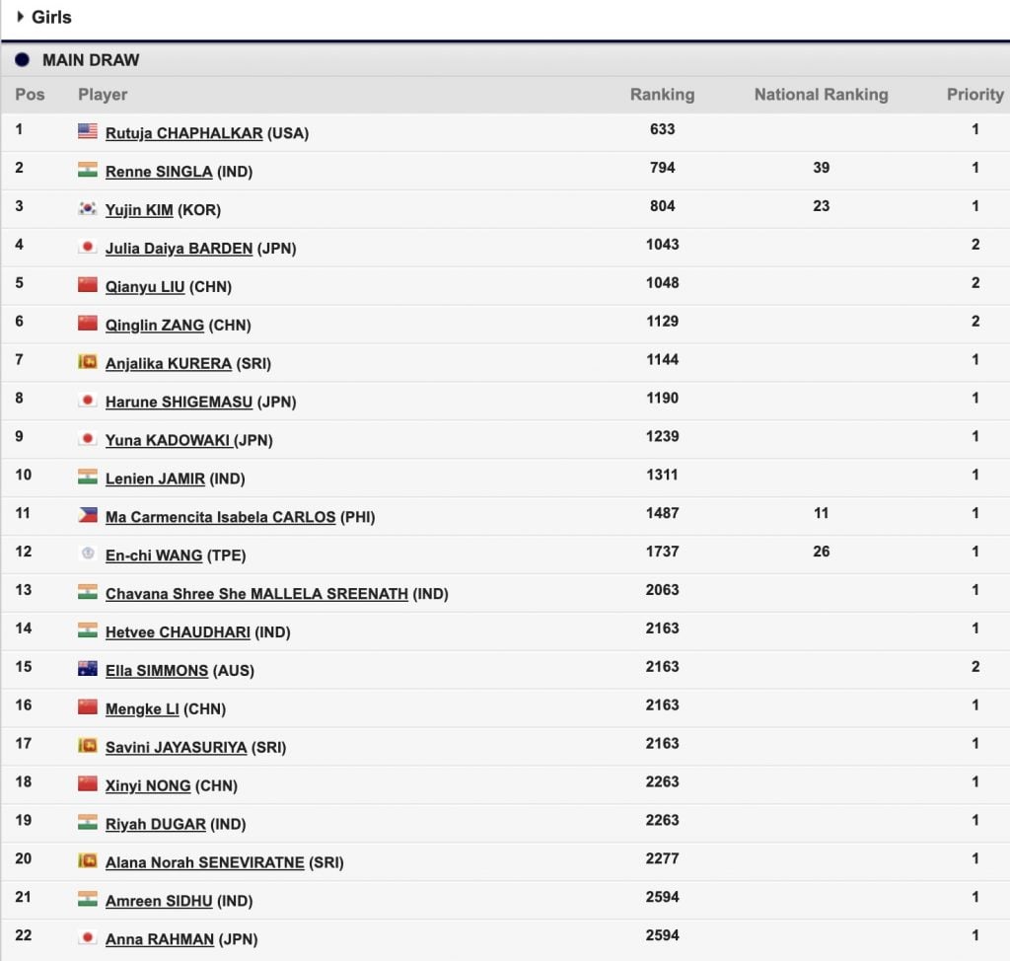Open Qianyu LIU player link
Image resolution: width=1010 pixels, height=961 pixels.
coord(145,287)
